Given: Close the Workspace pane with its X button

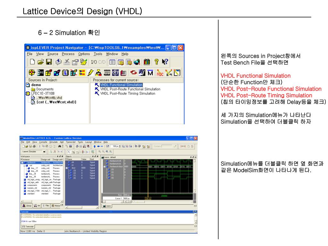Looking at the screenshot, I should [62, 156].
